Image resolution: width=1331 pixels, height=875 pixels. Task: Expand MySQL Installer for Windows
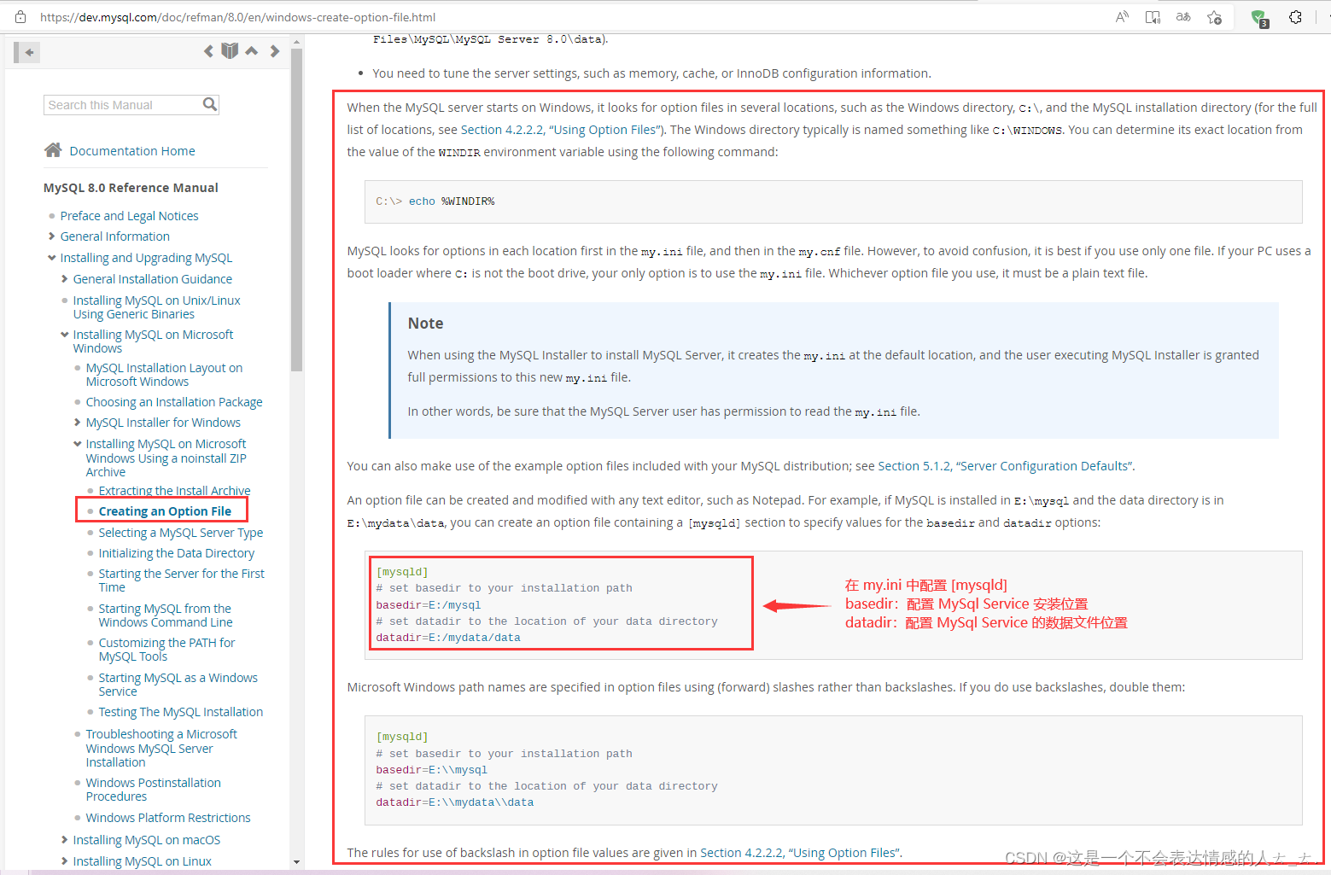point(78,423)
